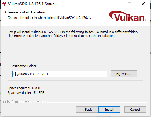Start installation with the Install button

coord(109,109)
